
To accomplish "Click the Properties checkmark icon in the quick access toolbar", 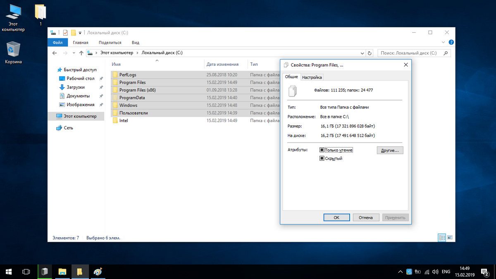I will 65,33.
